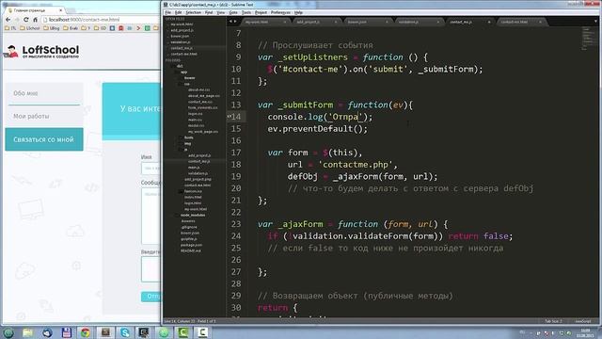Open the Goto menu in Sublime Text
The image size is (602, 339).
tap(233, 12)
